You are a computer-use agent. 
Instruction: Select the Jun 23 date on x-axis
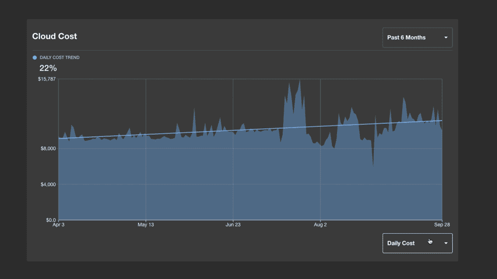tap(233, 225)
